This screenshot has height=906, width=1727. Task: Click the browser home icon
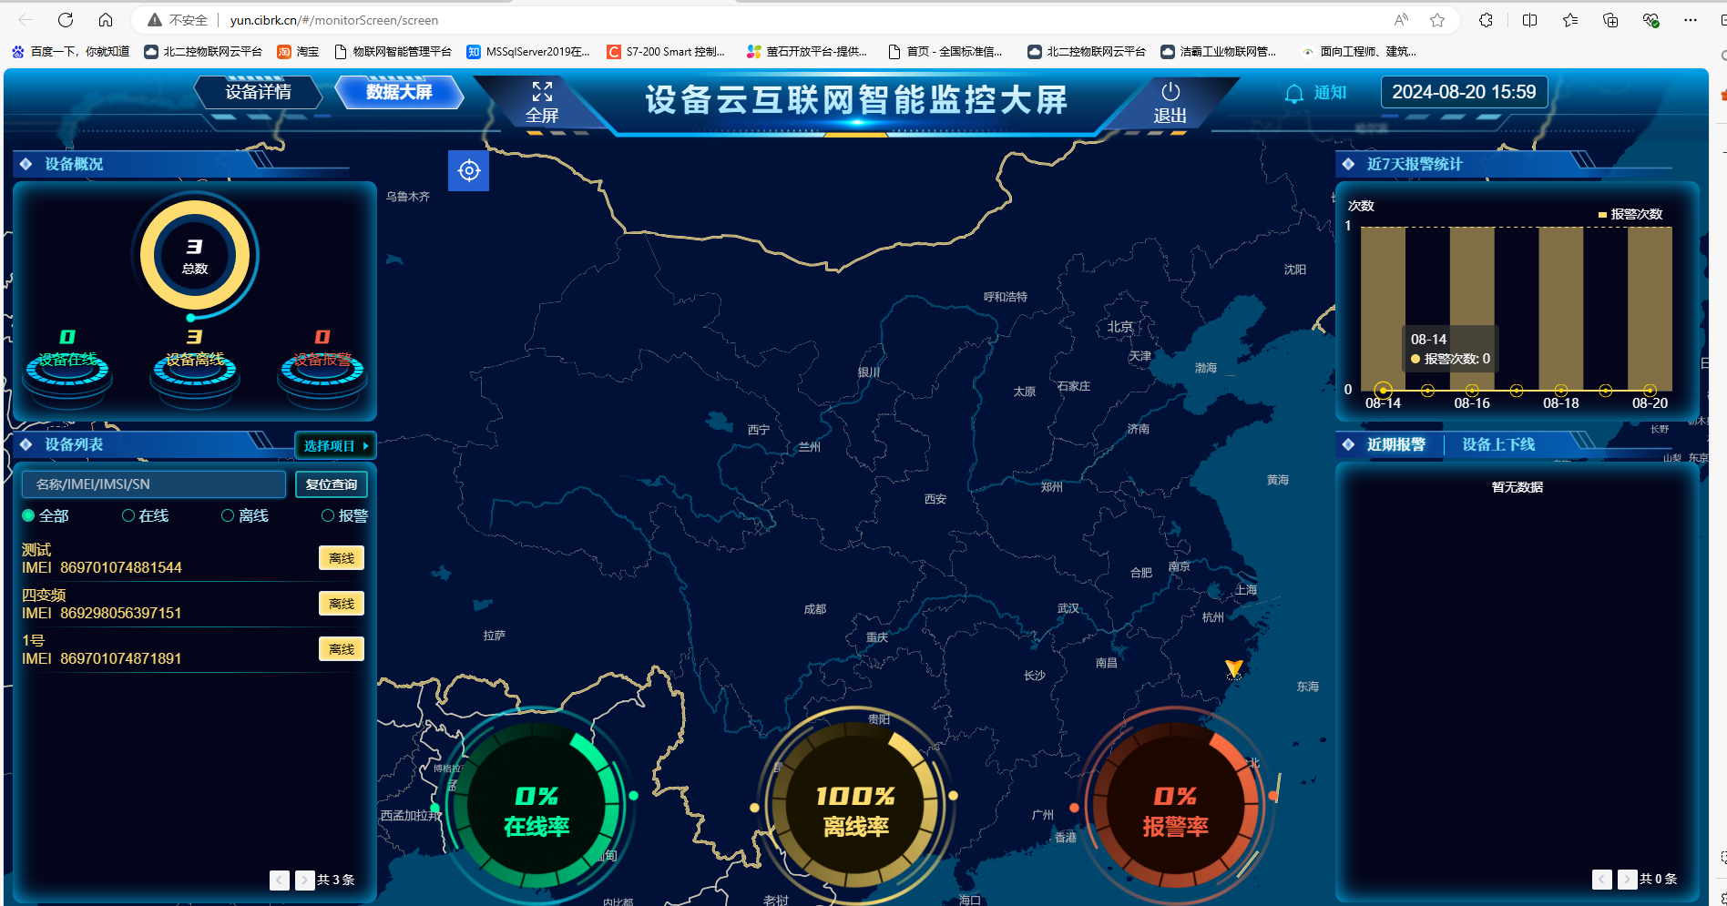point(106,20)
